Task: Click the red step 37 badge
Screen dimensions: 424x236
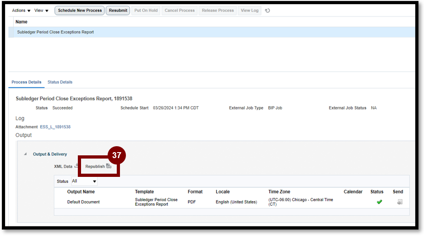Action: coord(117,155)
